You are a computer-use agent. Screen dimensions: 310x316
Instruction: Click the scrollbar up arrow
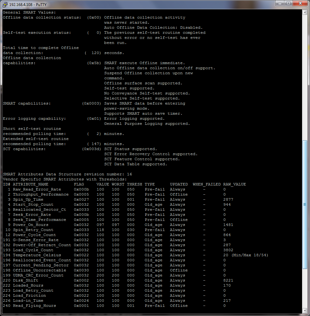pos(305,12)
